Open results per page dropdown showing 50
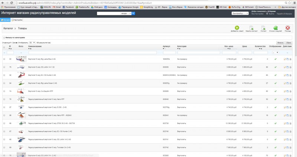297x157 pixels. pyautogui.click(x=32, y=43)
